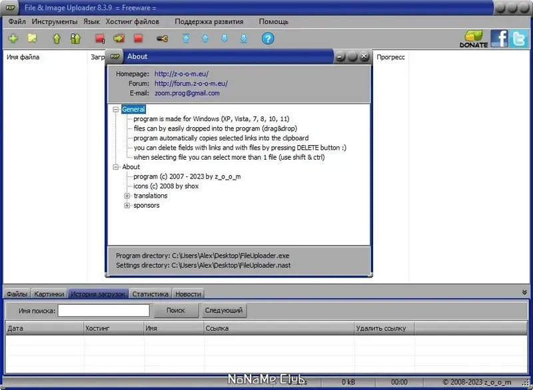This screenshot has height=390, width=533.
Task: Open the Помощь menu
Action: (x=274, y=21)
